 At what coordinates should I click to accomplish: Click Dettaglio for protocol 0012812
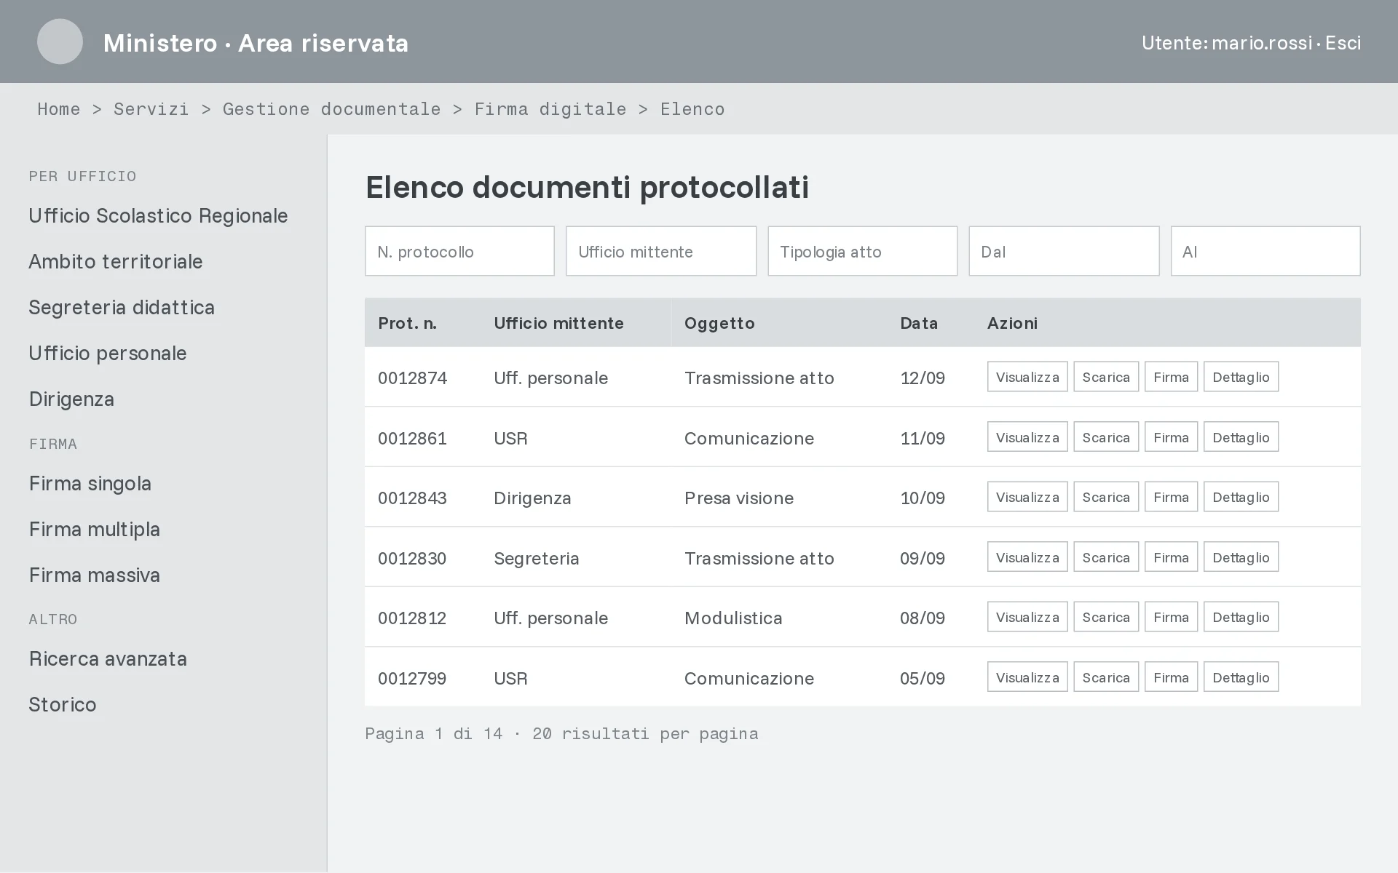point(1241,617)
